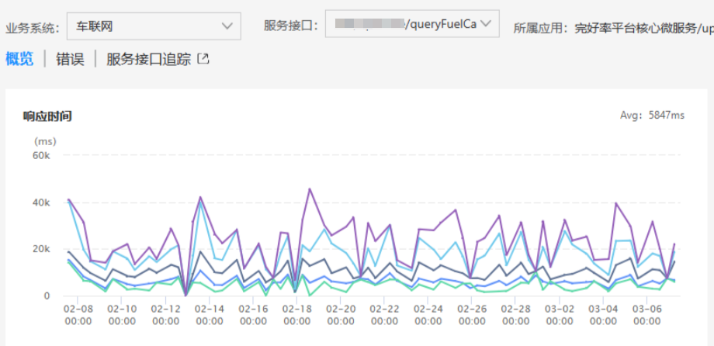The width and height of the screenshot is (714, 346).
Task: Click the external link icon beside 服务接口追踪
Action: point(203,59)
